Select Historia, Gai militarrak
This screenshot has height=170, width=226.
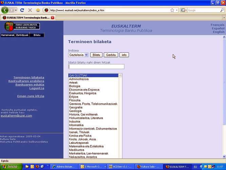pyautogui.click(x=93, y=115)
